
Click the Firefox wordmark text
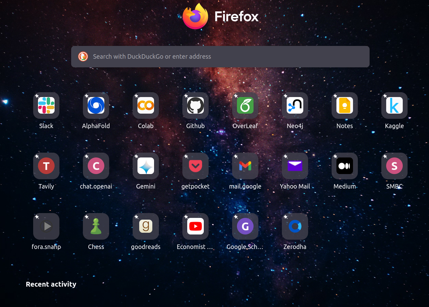tap(237, 16)
